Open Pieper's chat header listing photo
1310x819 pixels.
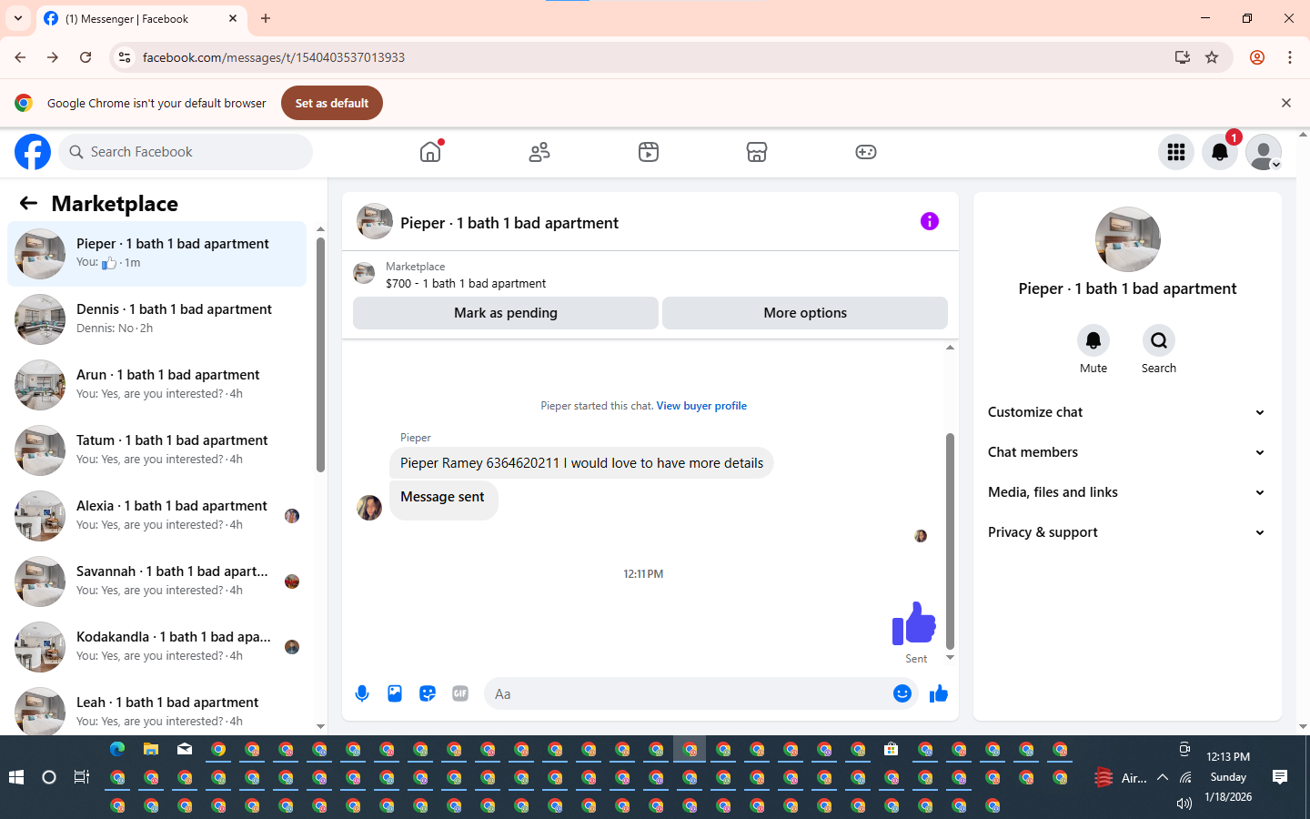pos(375,221)
